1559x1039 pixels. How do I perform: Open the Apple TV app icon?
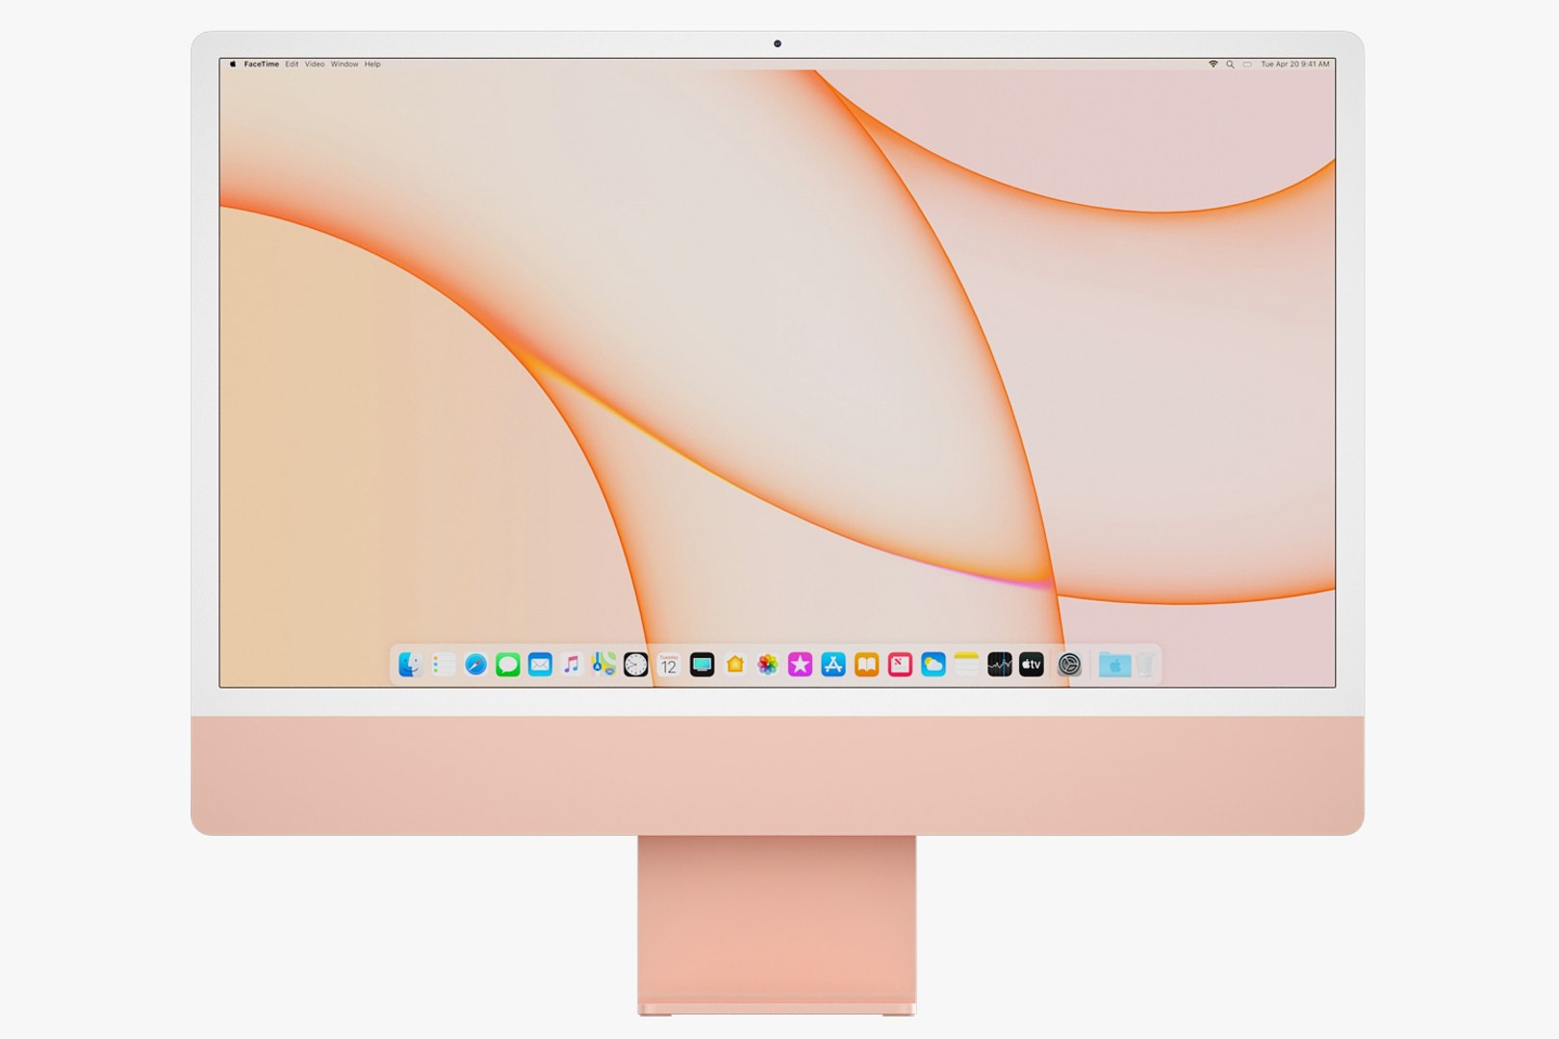click(1032, 665)
